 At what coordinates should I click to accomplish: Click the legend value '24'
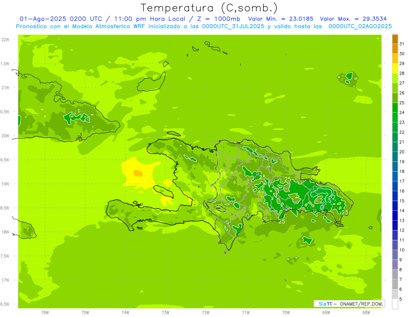click(402, 113)
